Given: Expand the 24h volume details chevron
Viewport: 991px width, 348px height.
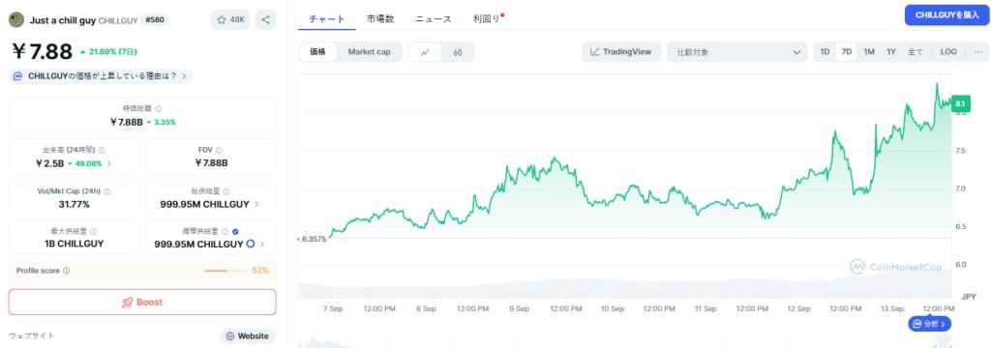Looking at the screenshot, I should pyautogui.click(x=108, y=163).
